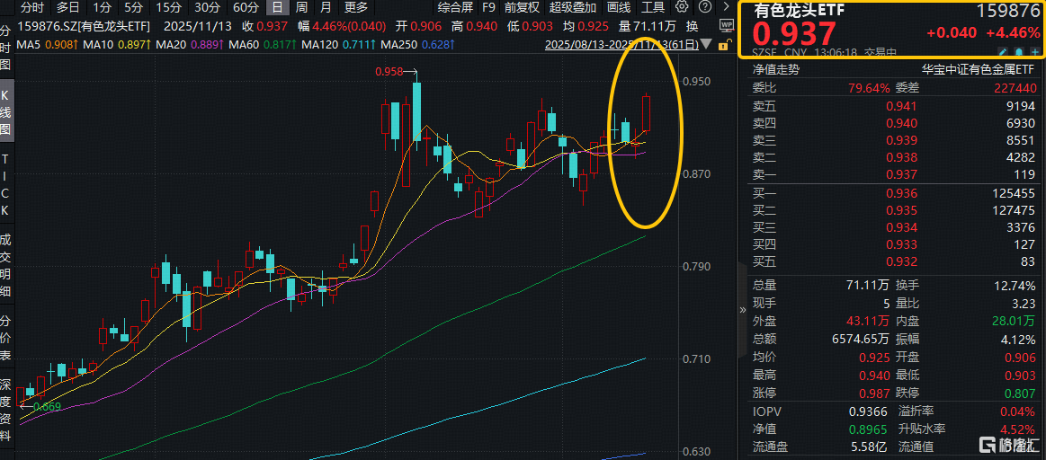Click the 超级叠加 overlay button
Screen dimensions: 1046x460
pos(572,7)
